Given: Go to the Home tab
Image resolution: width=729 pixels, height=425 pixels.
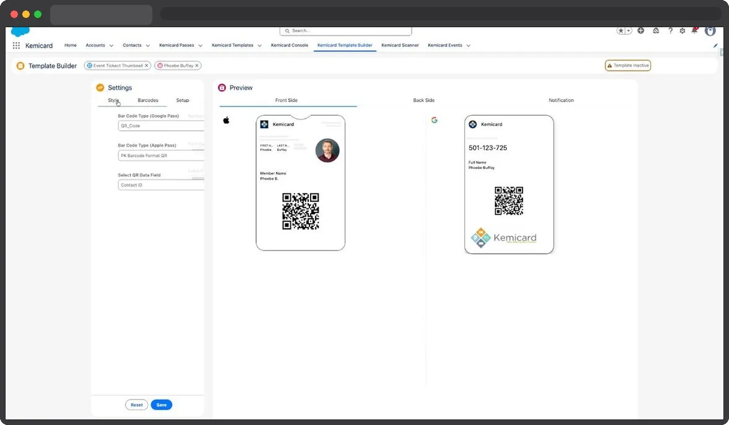Looking at the screenshot, I should pos(70,45).
